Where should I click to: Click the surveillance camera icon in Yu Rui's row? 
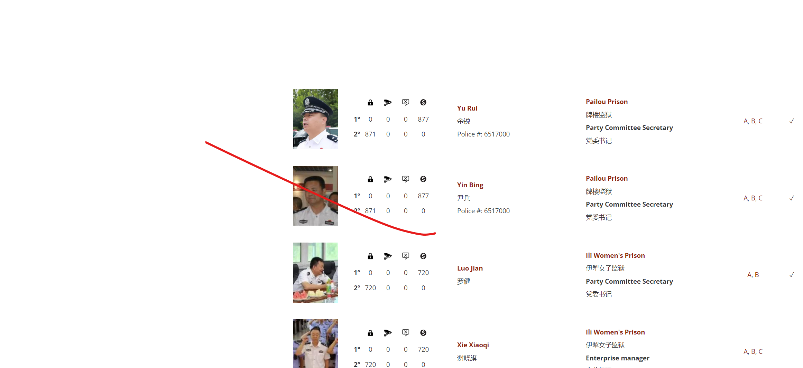pos(388,102)
